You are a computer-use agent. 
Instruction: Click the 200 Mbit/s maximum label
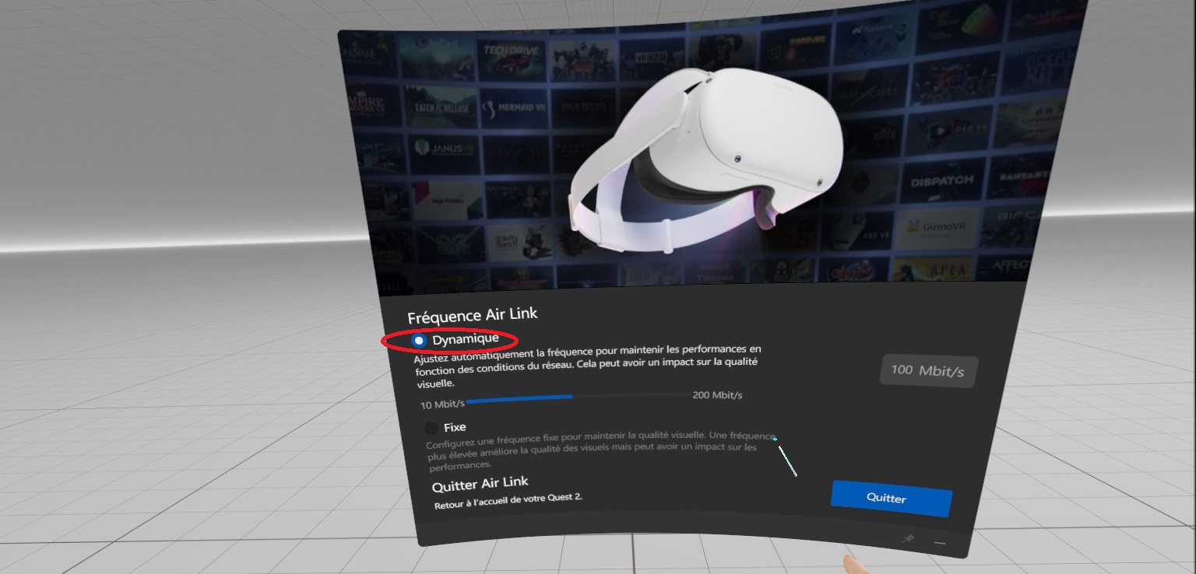717,395
